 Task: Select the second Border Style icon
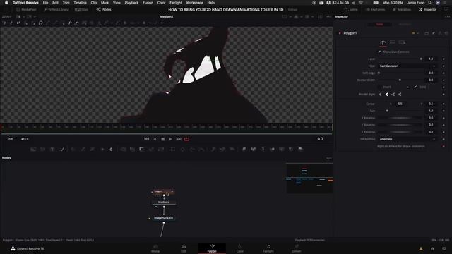coord(387,94)
